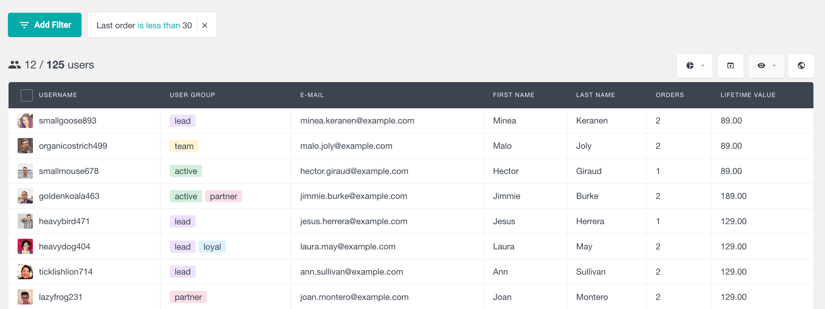Sort by the LIFETIME VALUE column header
This screenshot has height=309, width=825.
tap(748, 95)
